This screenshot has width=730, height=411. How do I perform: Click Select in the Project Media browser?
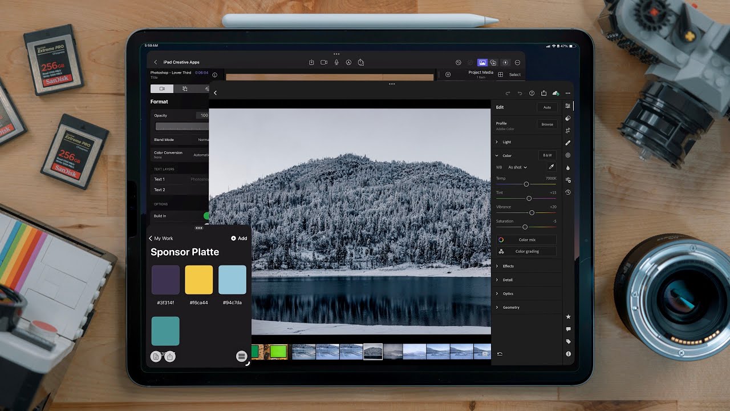tap(515, 74)
